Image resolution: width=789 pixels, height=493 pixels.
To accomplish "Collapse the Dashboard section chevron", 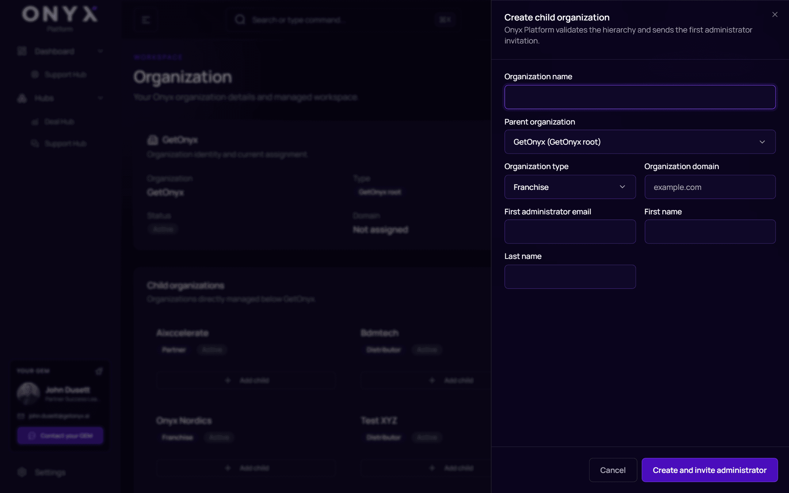I will click(100, 51).
